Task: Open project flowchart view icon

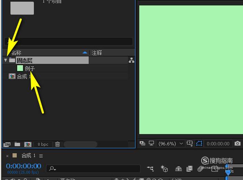Action: click(131, 60)
